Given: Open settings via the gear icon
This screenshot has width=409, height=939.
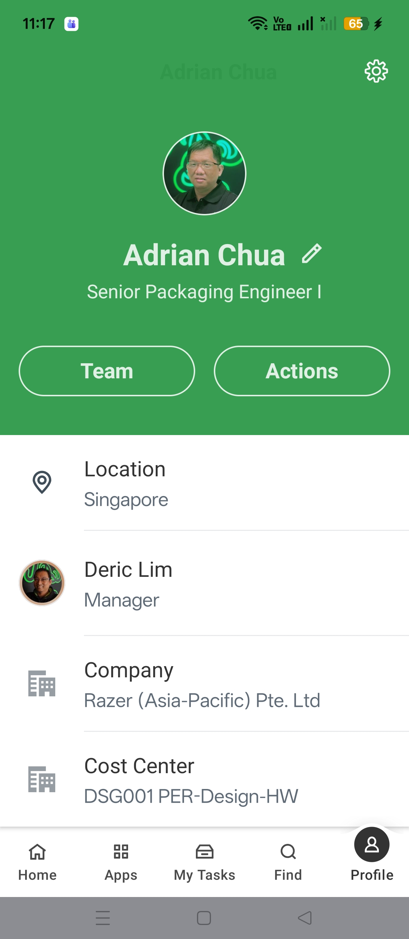Looking at the screenshot, I should 376,71.
